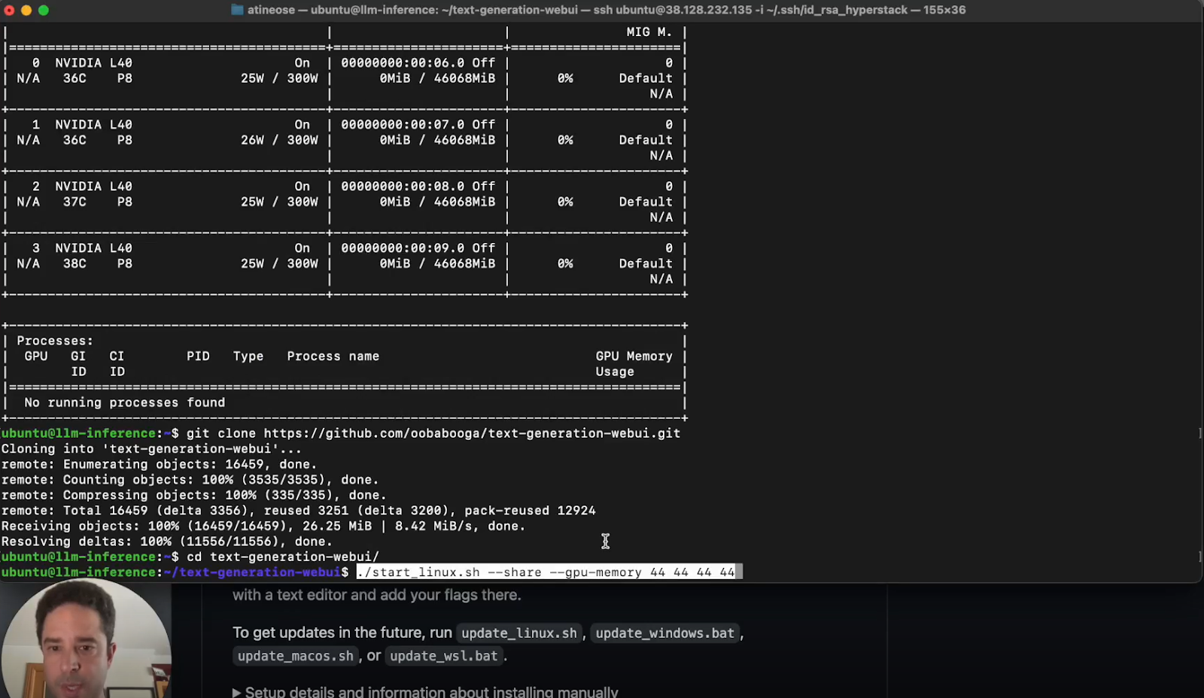Click 'MIG M.' header text
This screenshot has height=698, width=1204.
click(x=649, y=32)
